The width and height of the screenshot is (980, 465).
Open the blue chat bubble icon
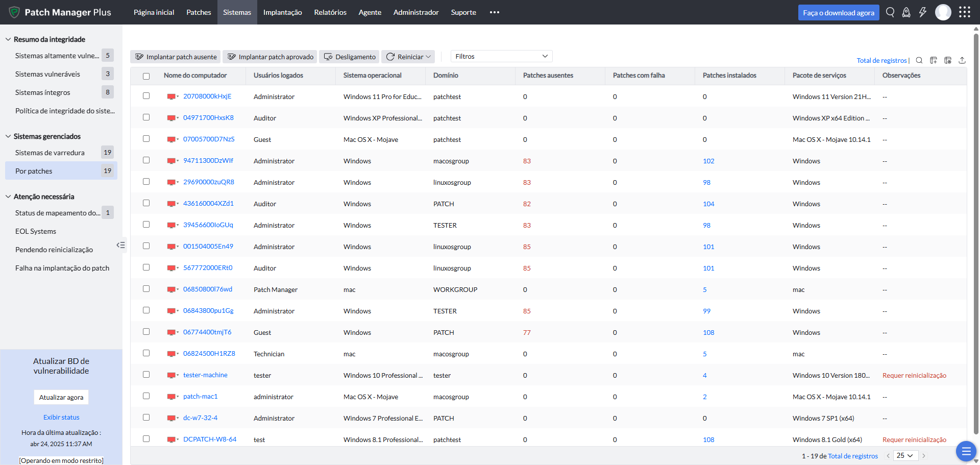pyautogui.click(x=966, y=451)
